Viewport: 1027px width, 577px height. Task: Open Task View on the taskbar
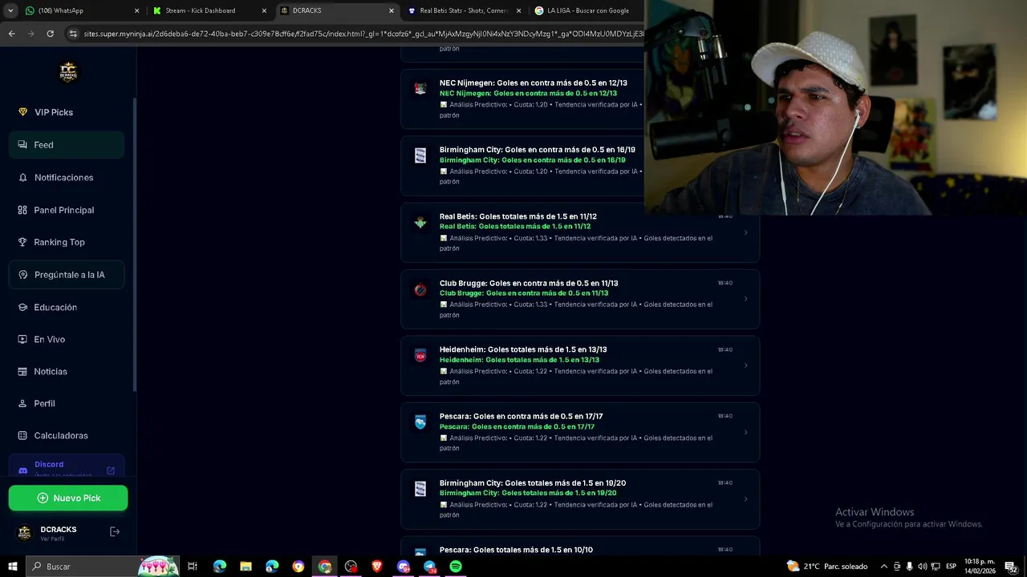(193, 567)
